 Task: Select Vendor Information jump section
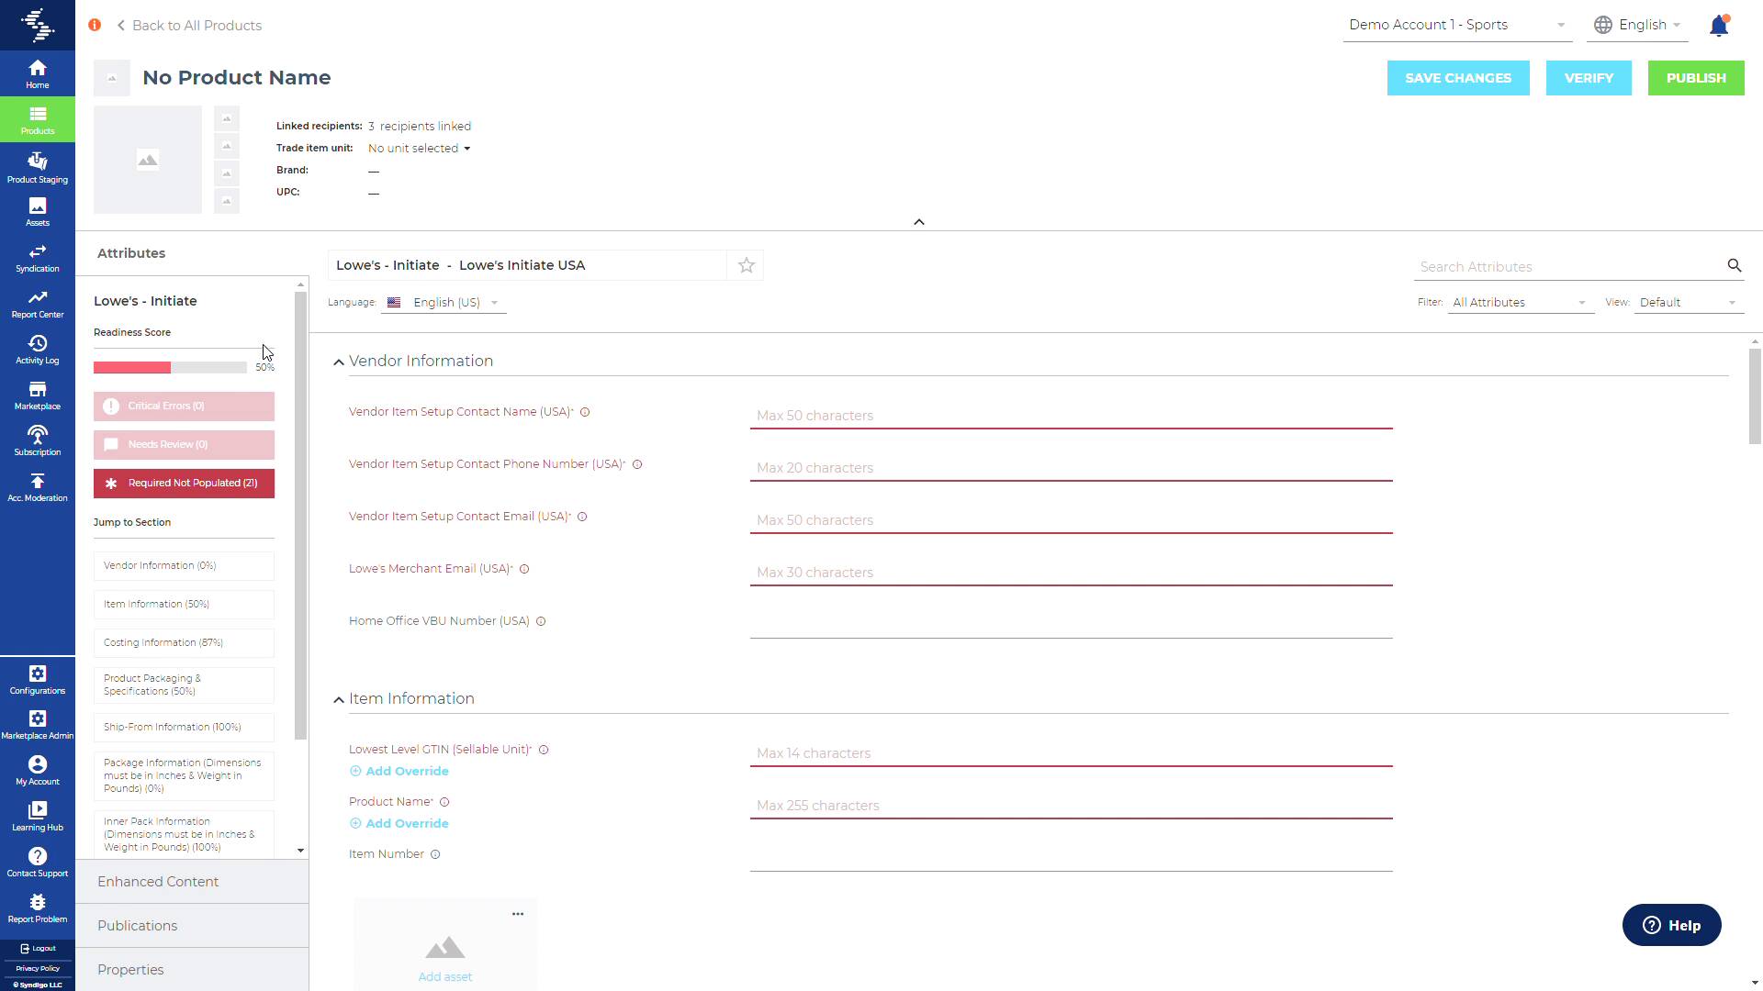click(x=182, y=565)
